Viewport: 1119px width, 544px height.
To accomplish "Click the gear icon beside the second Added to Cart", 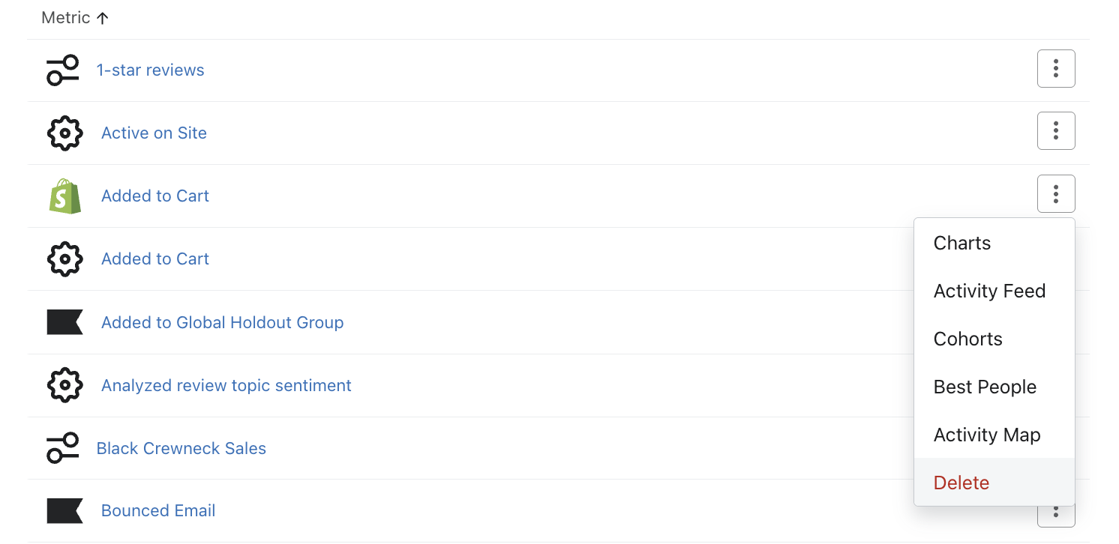I will point(64,259).
